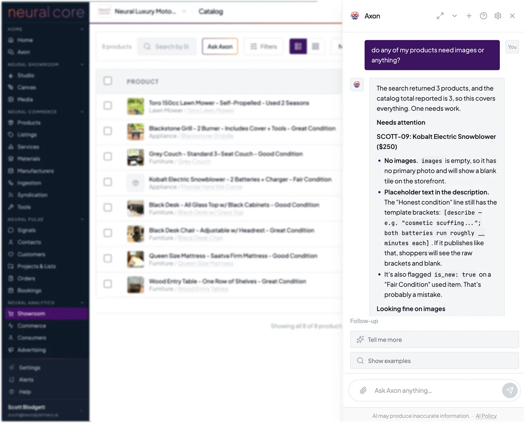Switch catalog to grid view
Screen dimensions: 525x423
(x=315, y=46)
